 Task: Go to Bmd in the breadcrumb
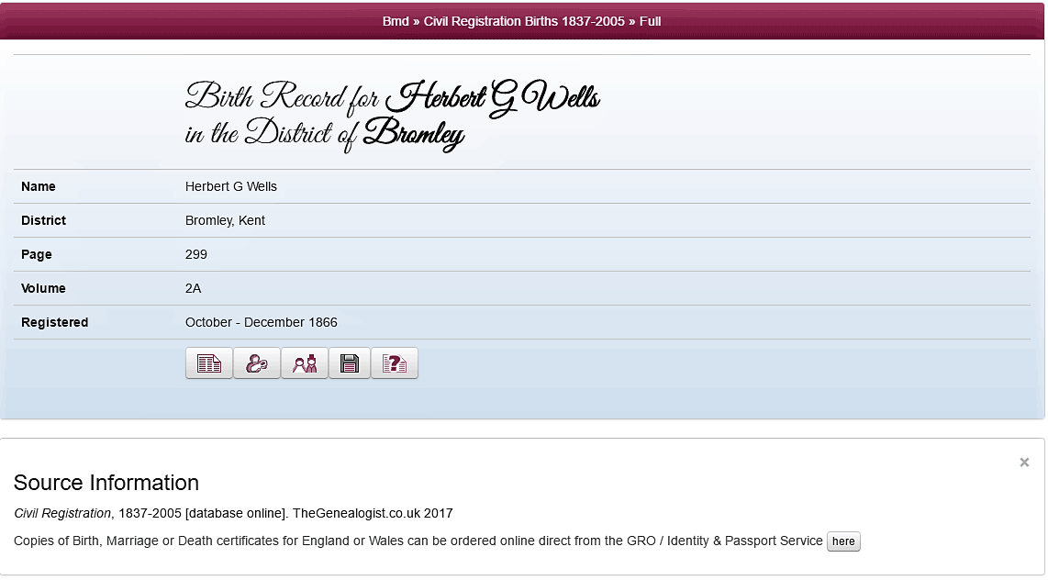tap(396, 21)
